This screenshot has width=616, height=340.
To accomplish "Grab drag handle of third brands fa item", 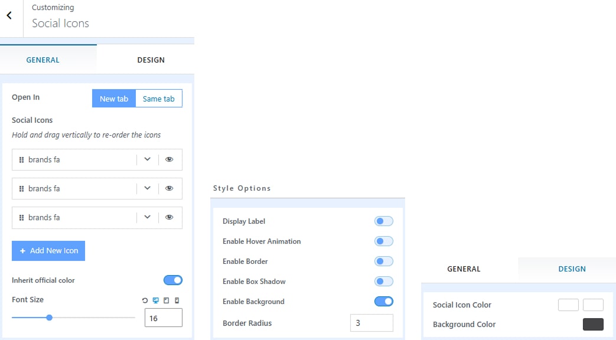I will click(x=21, y=218).
